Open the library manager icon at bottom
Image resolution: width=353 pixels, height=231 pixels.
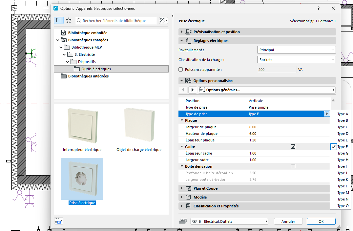pyautogui.click(x=58, y=220)
